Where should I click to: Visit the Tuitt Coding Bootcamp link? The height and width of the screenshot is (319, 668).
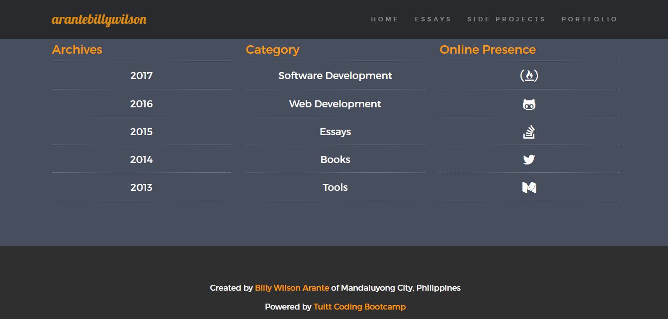(359, 307)
